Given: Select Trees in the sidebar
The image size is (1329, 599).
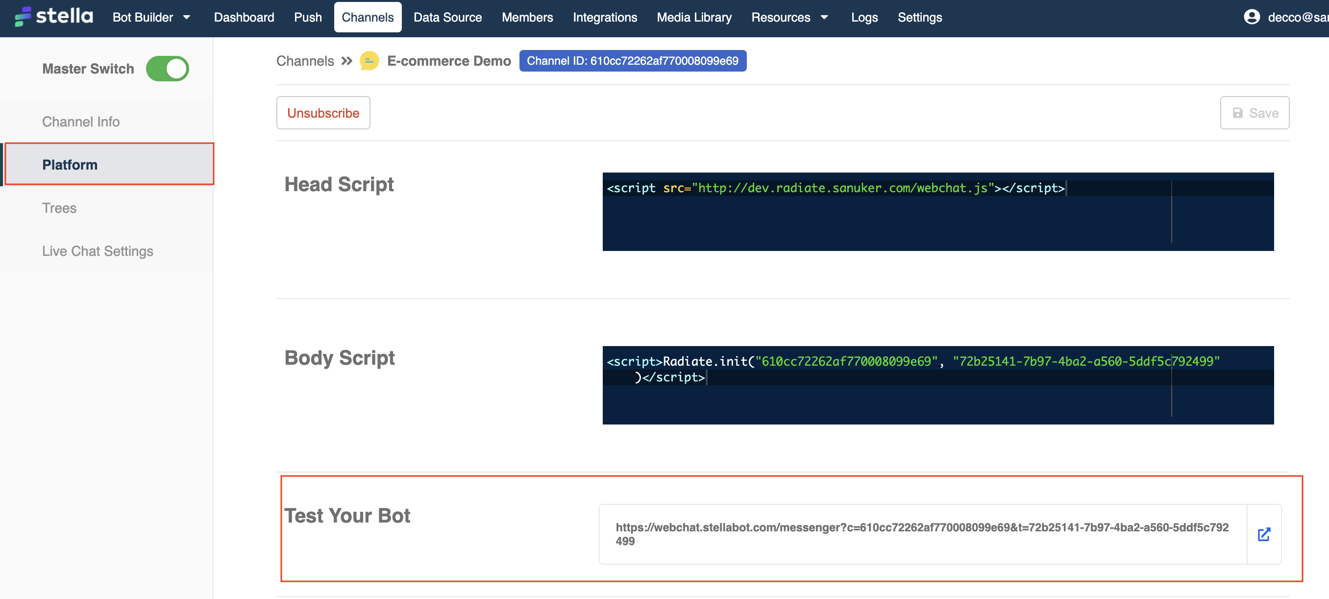Looking at the screenshot, I should pos(59,208).
